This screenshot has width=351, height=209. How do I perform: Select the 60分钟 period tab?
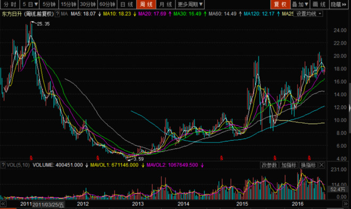coord(107,4)
